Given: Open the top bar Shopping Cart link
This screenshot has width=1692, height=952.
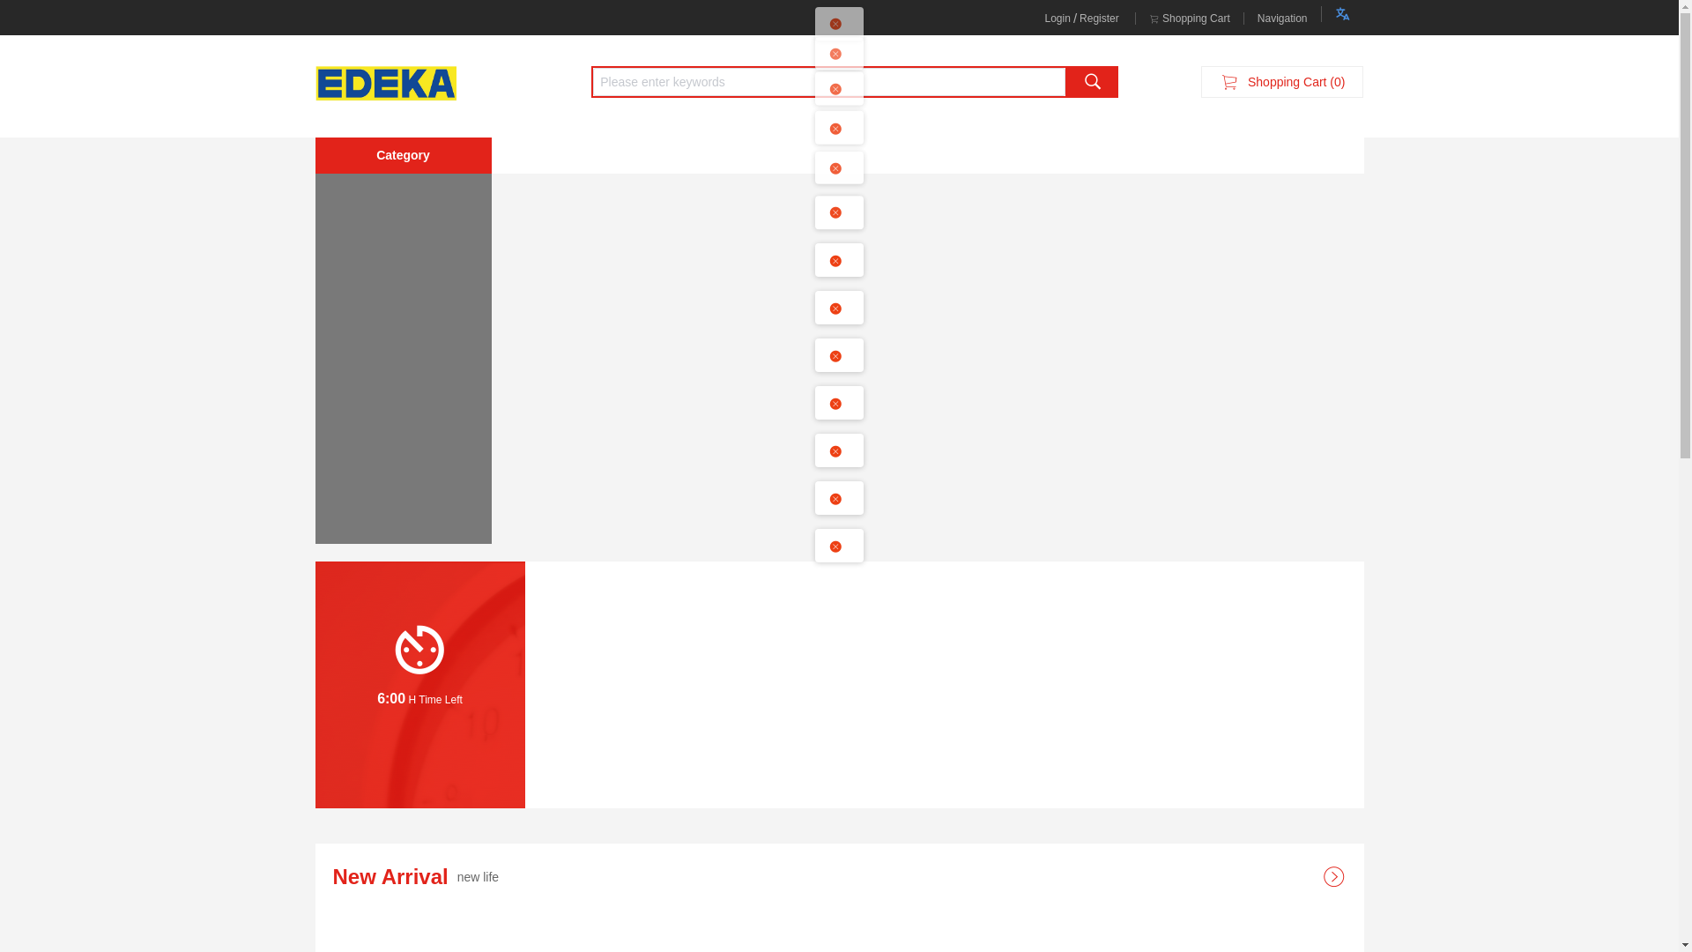Looking at the screenshot, I should pyautogui.click(x=1190, y=19).
